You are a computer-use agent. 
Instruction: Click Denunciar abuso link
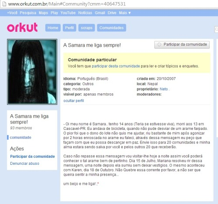coord(24,163)
